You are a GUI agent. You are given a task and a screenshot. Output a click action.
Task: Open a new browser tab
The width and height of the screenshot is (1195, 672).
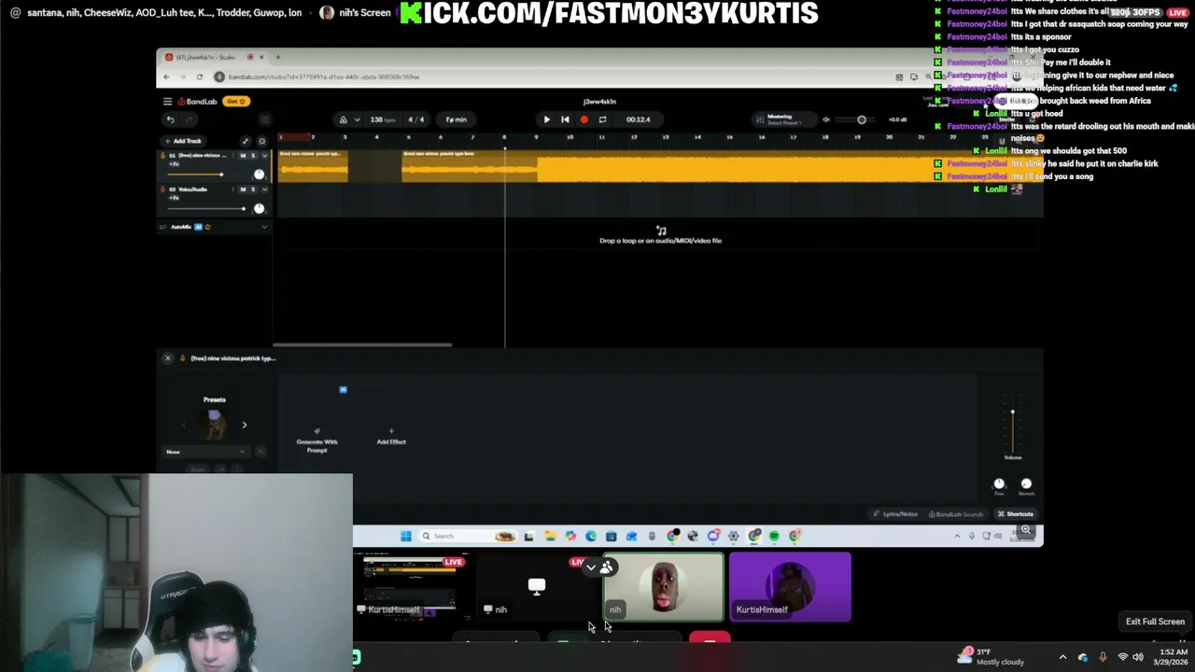tap(277, 57)
